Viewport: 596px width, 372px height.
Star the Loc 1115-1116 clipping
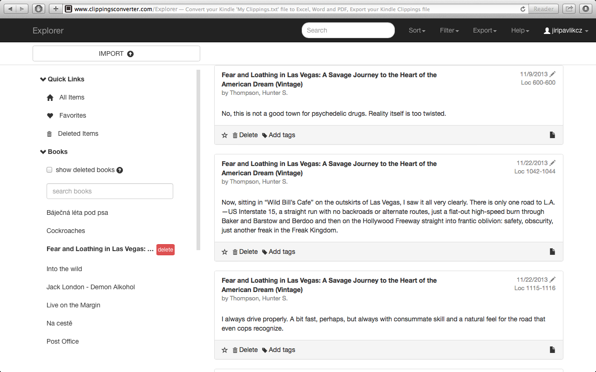pos(224,350)
